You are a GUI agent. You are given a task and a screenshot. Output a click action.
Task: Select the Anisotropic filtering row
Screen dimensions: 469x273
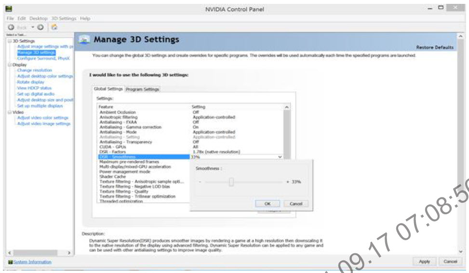pyautogui.click(x=190, y=117)
